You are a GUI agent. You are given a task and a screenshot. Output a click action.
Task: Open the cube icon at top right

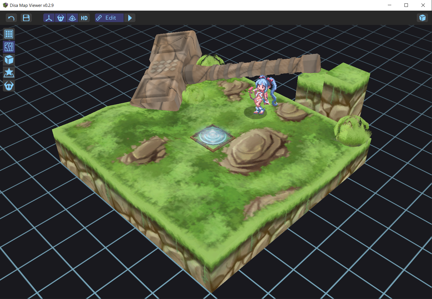pyautogui.click(x=422, y=18)
